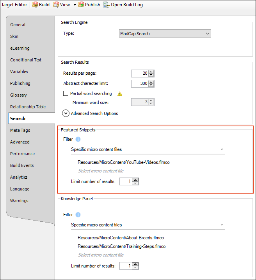Decrease Abstract character limit value
This screenshot has height=280, width=256.
click(151, 85)
